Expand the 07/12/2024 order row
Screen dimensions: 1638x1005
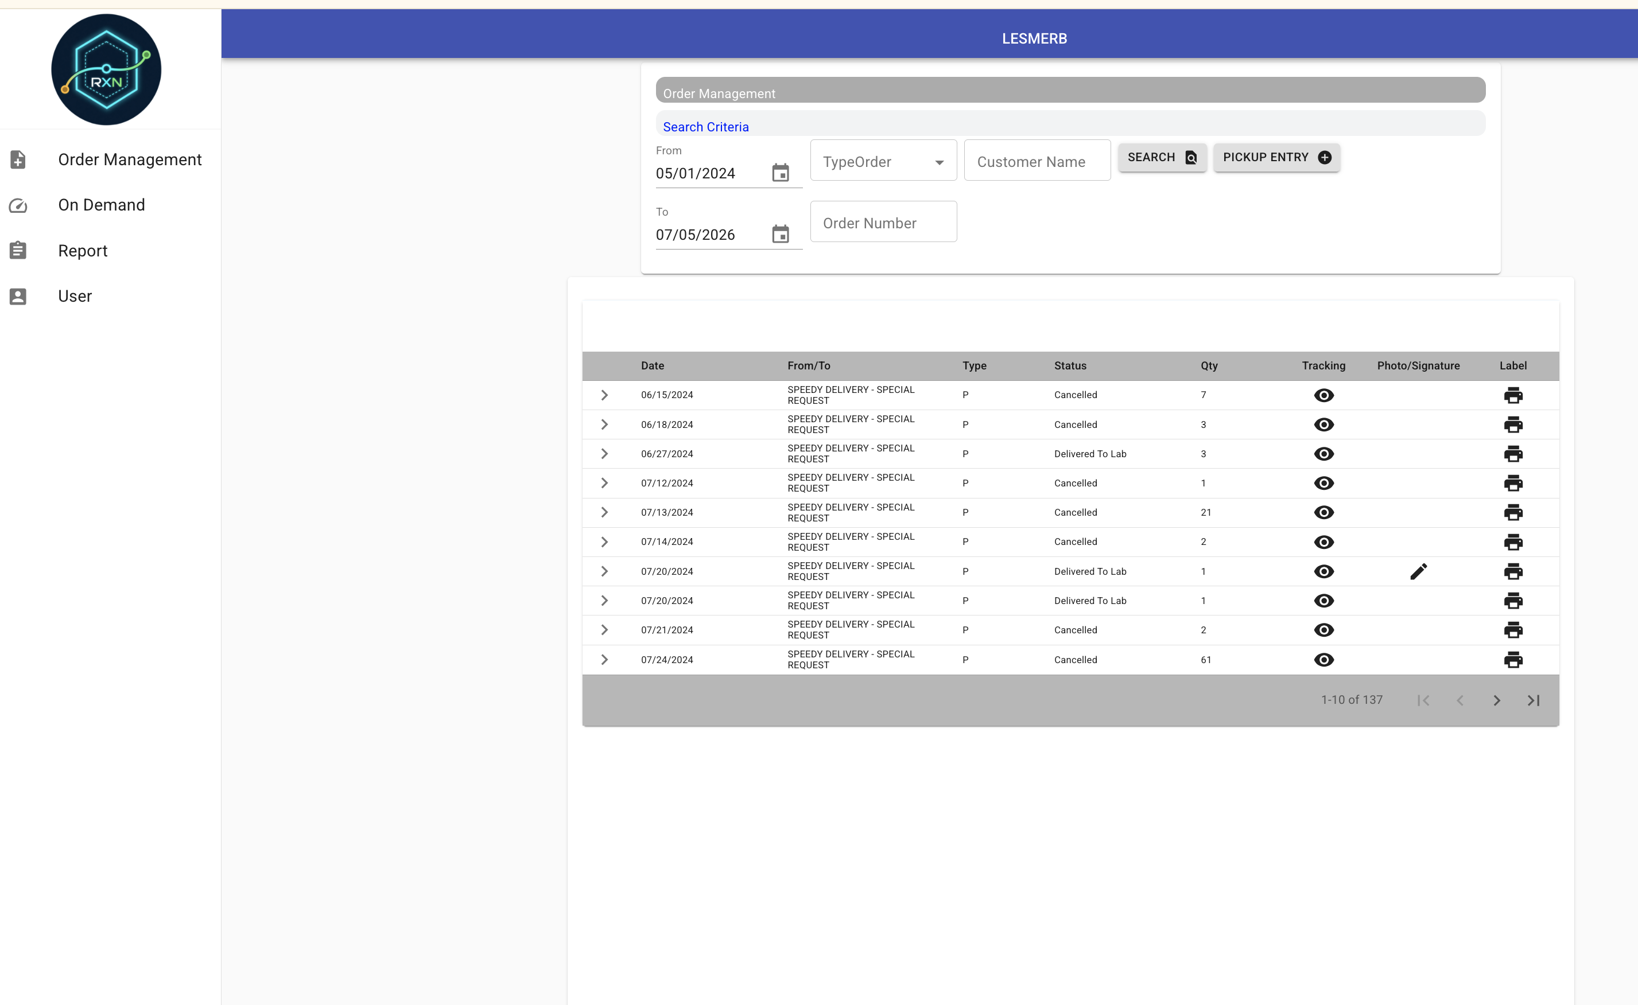click(x=604, y=483)
